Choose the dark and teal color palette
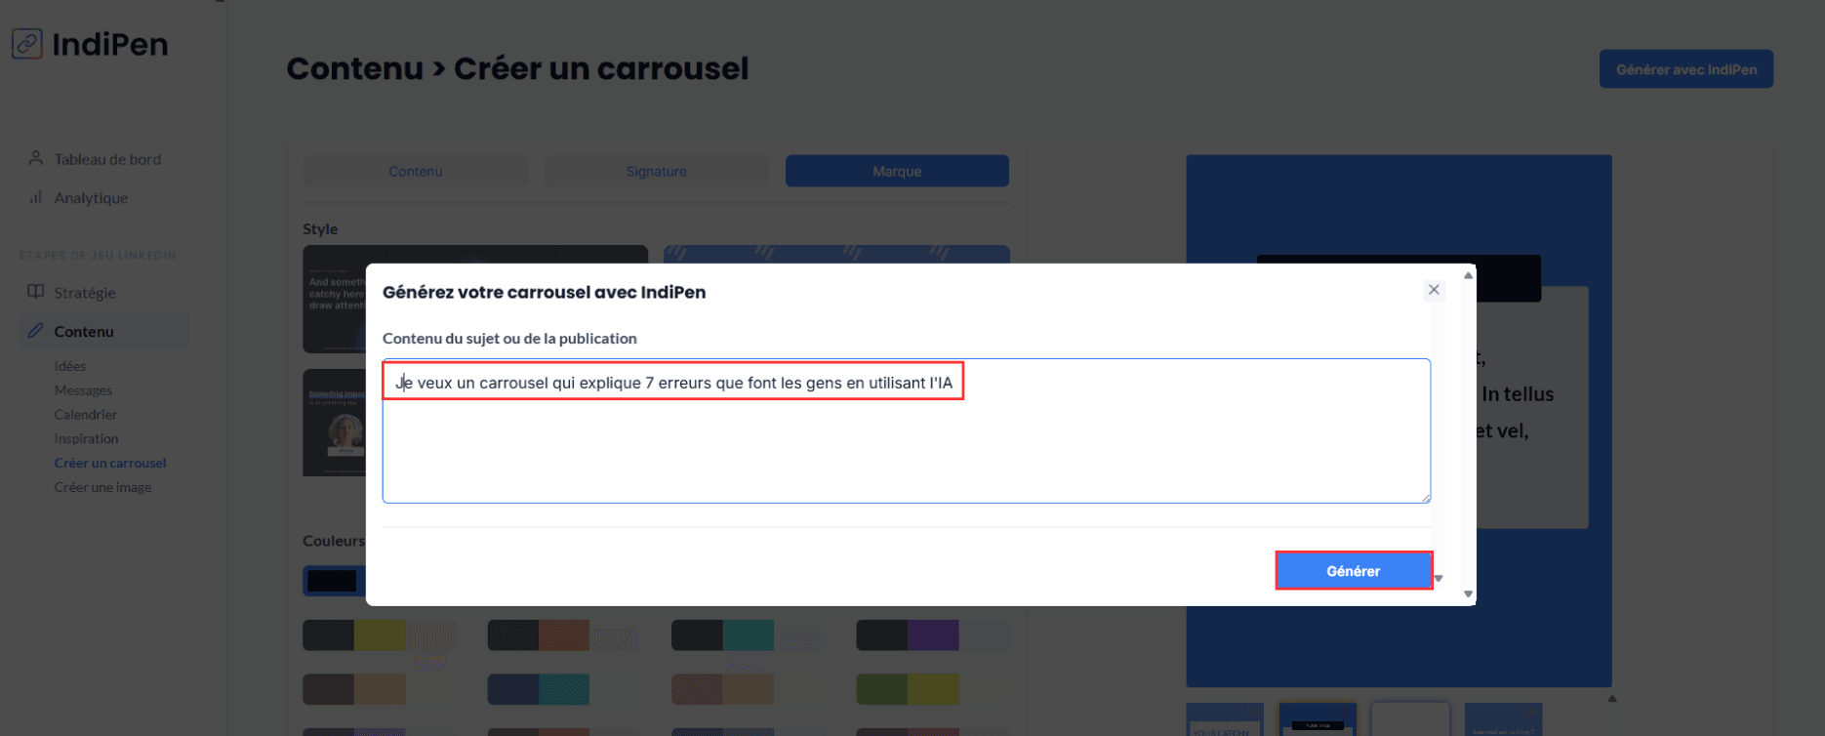Screen dimensions: 1825x736 coord(748,635)
